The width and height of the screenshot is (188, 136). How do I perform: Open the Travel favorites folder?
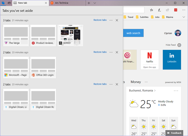point(129,17)
